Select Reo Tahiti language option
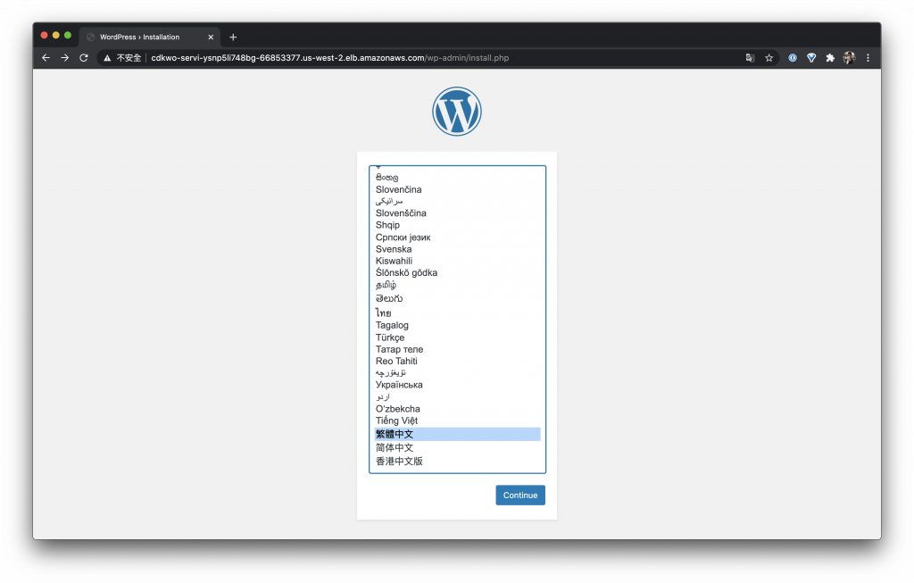The image size is (914, 583). click(457, 361)
